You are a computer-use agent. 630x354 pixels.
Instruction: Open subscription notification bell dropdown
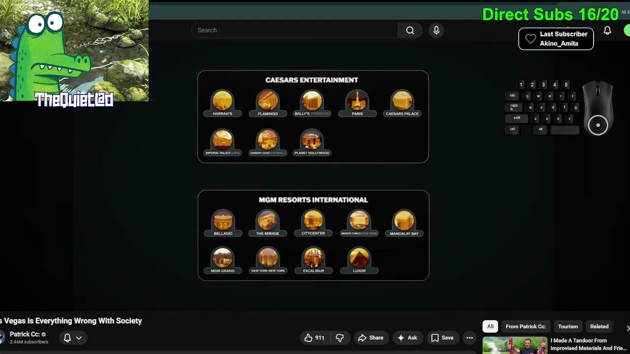[72, 338]
